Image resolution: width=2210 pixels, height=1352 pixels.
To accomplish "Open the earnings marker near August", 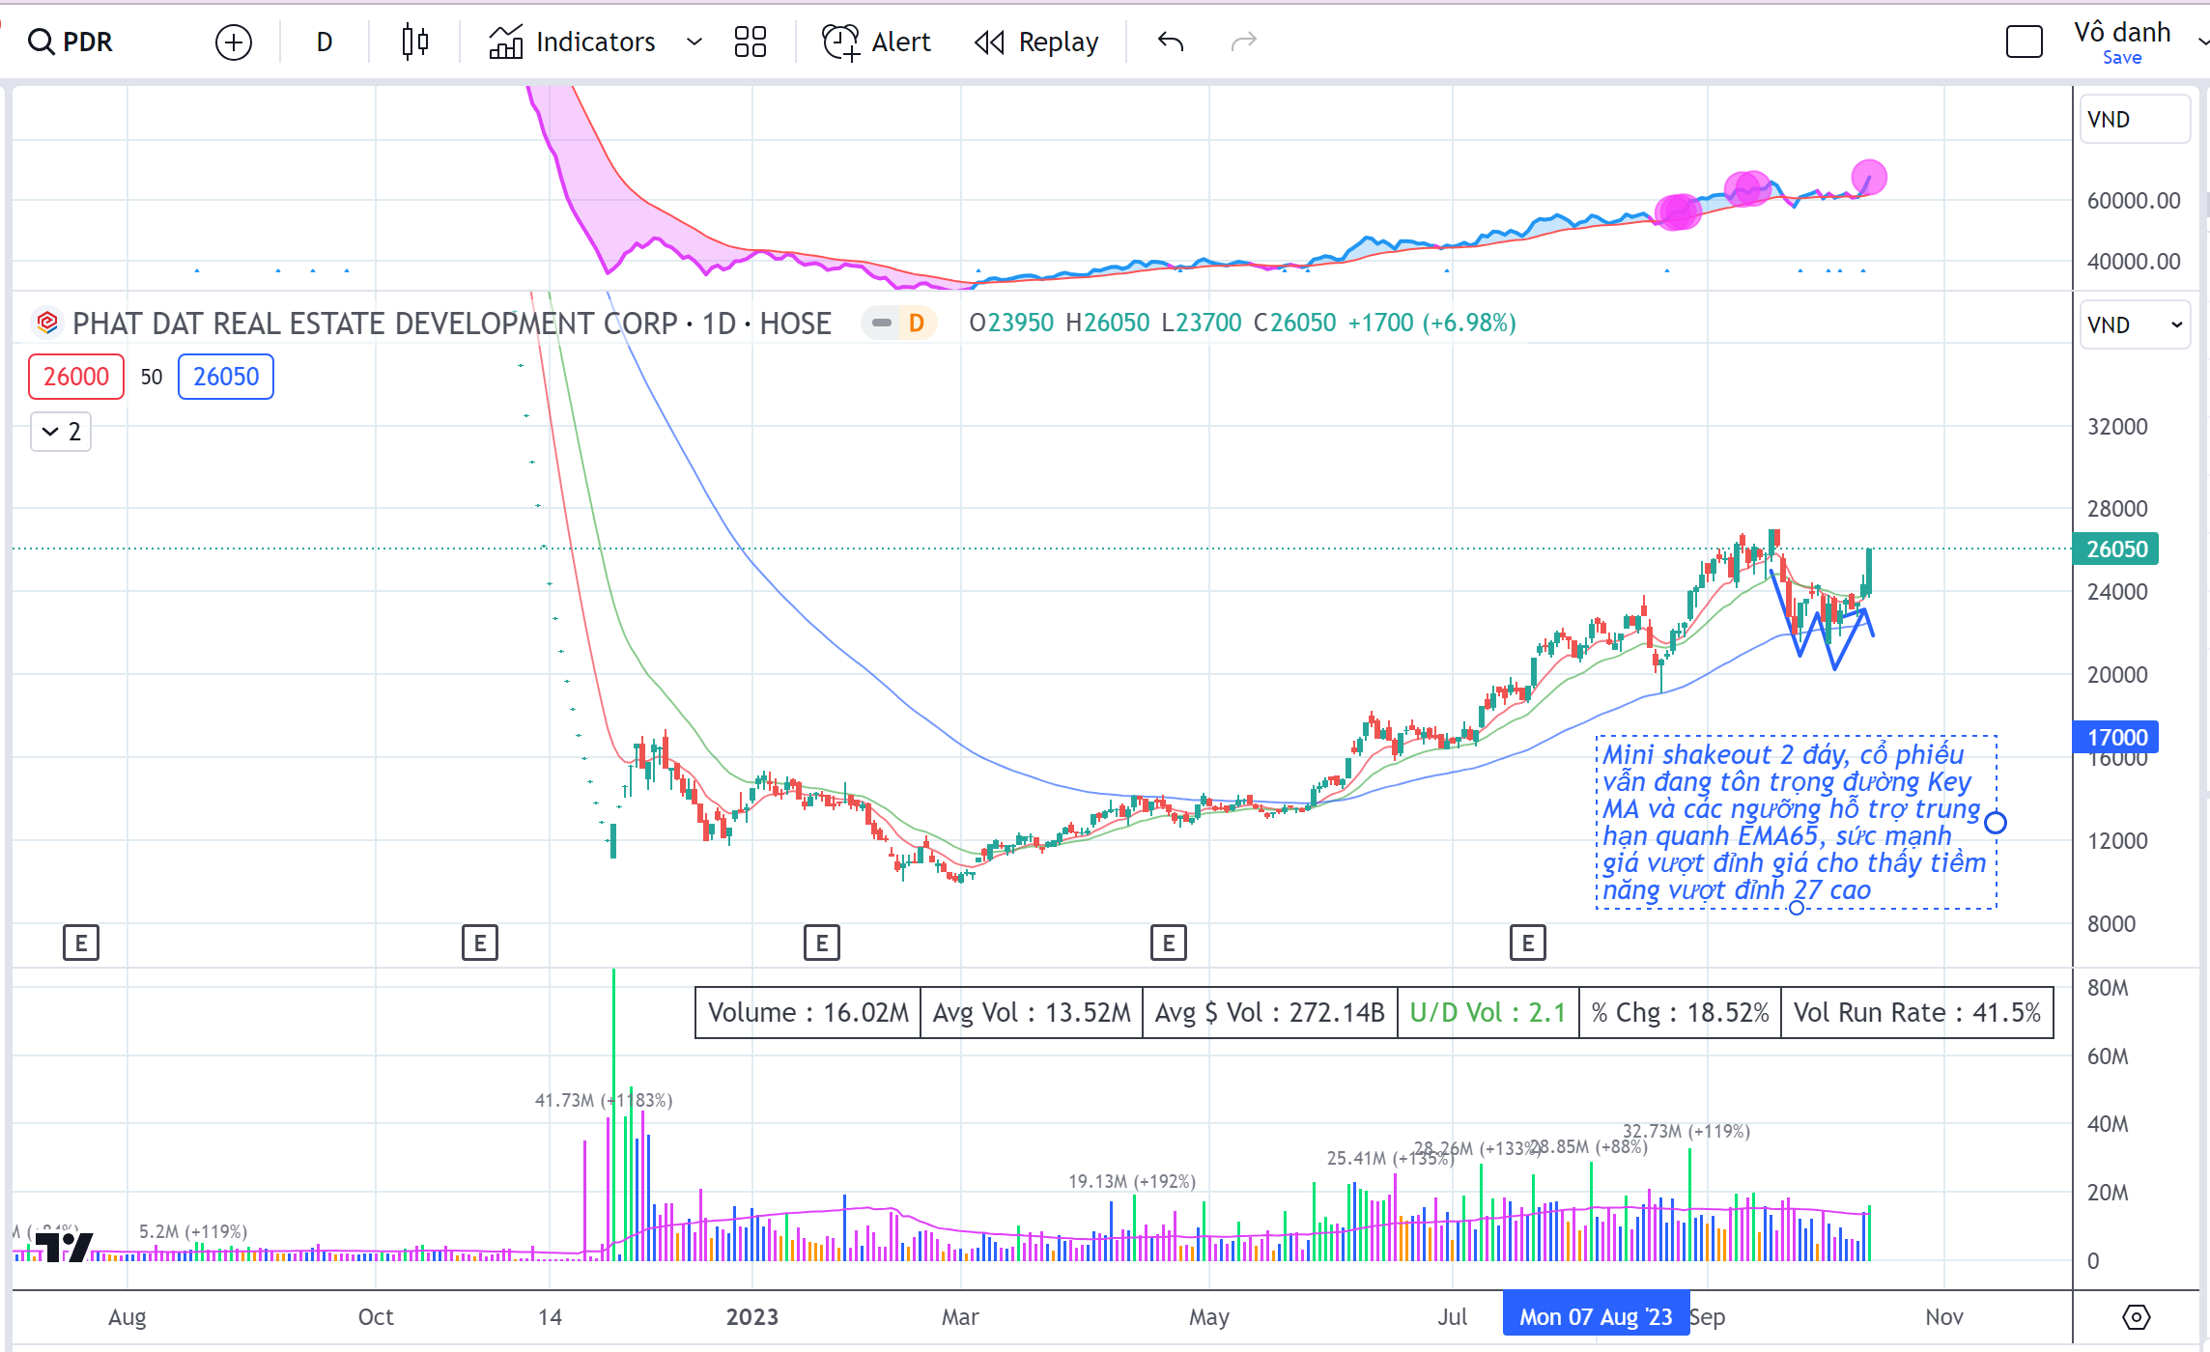I will pyautogui.click(x=81, y=943).
